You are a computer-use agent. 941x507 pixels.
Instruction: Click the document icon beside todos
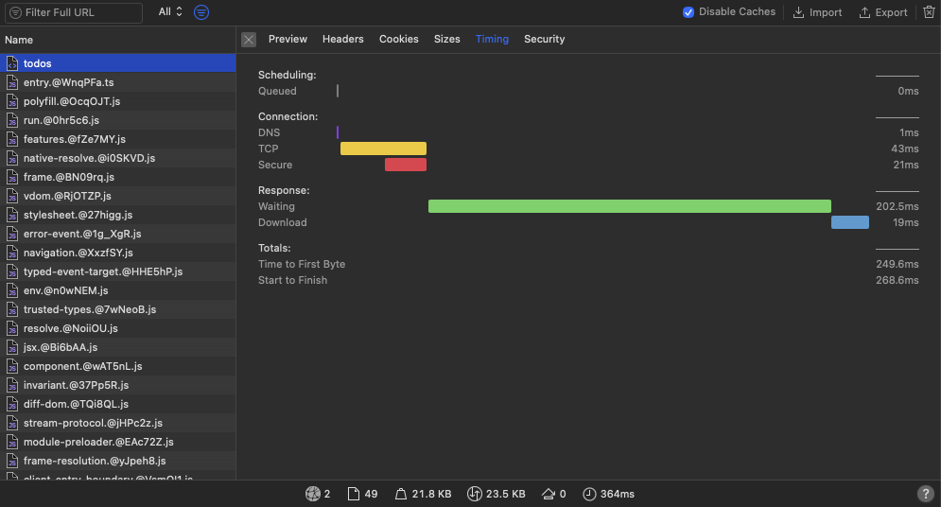click(x=12, y=63)
